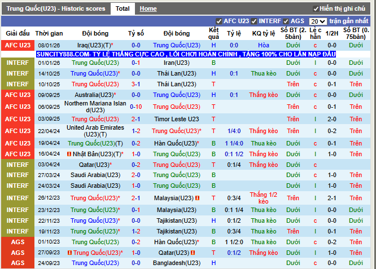Click the 2-1 score on 26/12/23
The image size is (376, 269).
coord(135,198)
